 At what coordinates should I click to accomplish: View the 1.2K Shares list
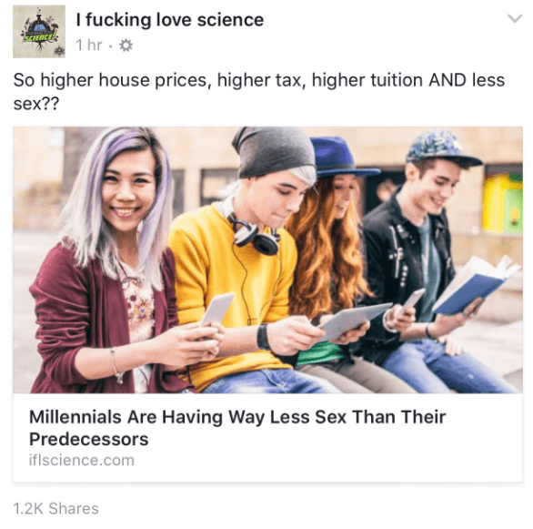point(55,509)
